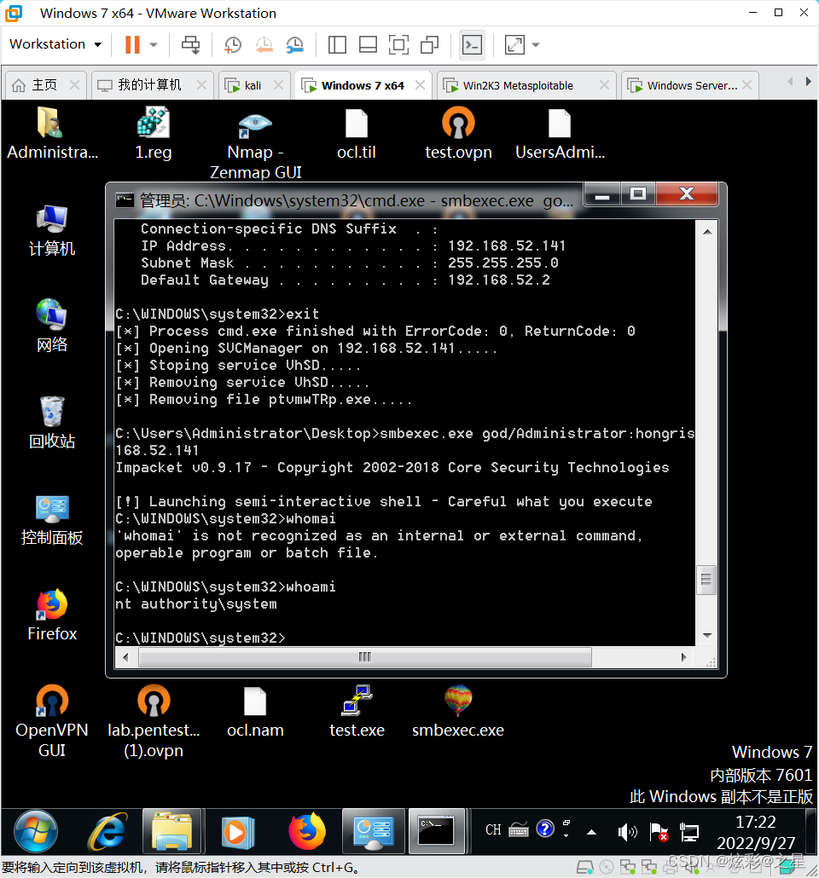Click the cmd vertical scrollbar thumb
The image size is (819, 878).
pyautogui.click(x=706, y=581)
